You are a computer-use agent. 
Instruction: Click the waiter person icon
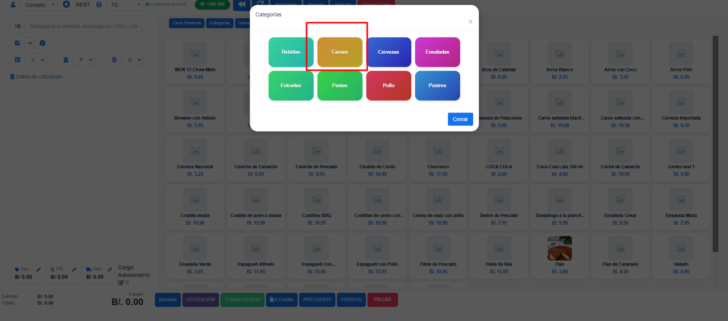pyautogui.click(x=66, y=60)
